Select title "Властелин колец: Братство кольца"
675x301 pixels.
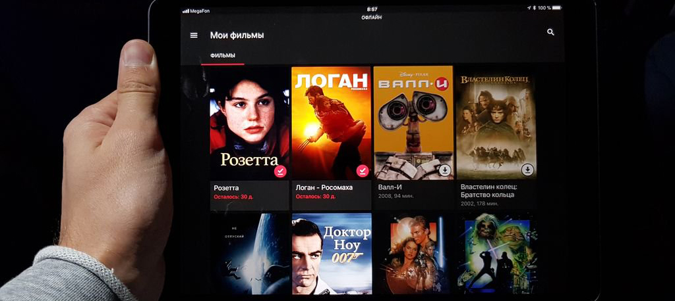488,191
